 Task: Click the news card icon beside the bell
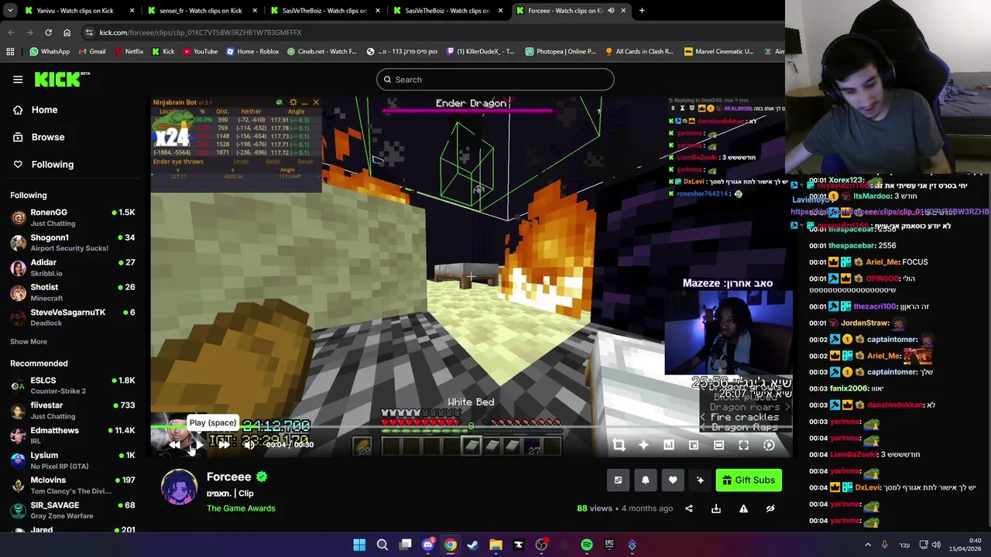pyautogui.click(x=618, y=480)
